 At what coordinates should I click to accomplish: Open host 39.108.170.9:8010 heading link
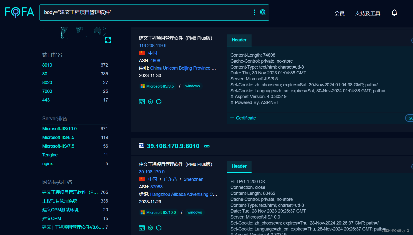(173, 146)
